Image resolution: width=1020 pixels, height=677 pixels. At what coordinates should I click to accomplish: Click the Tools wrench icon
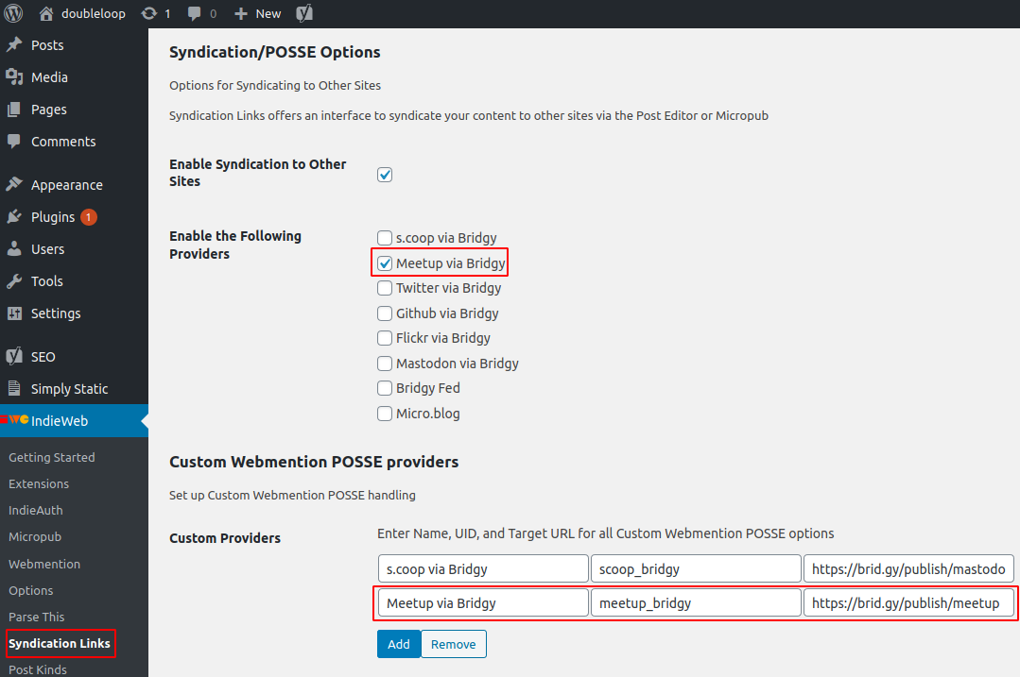click(x=14, y=281)
